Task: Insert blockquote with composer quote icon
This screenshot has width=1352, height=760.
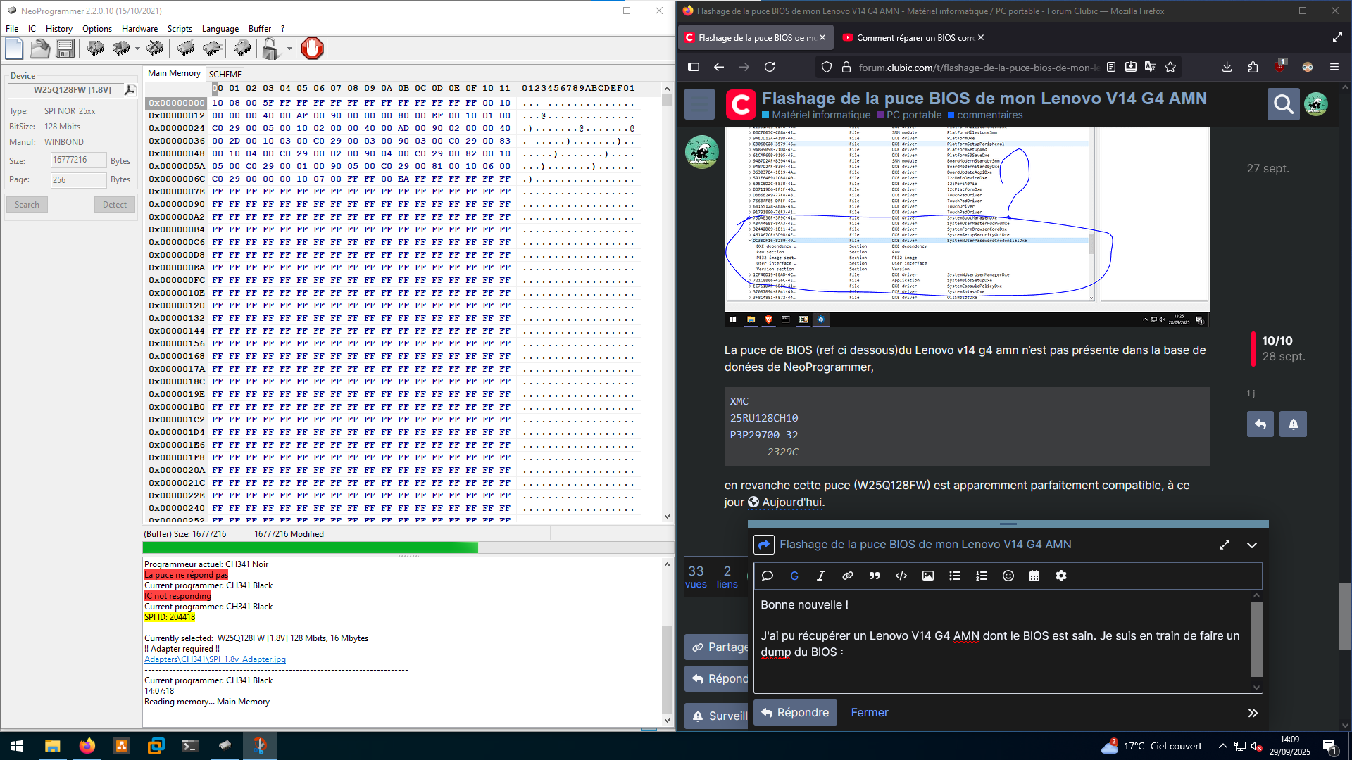Action: coord(875,576)
